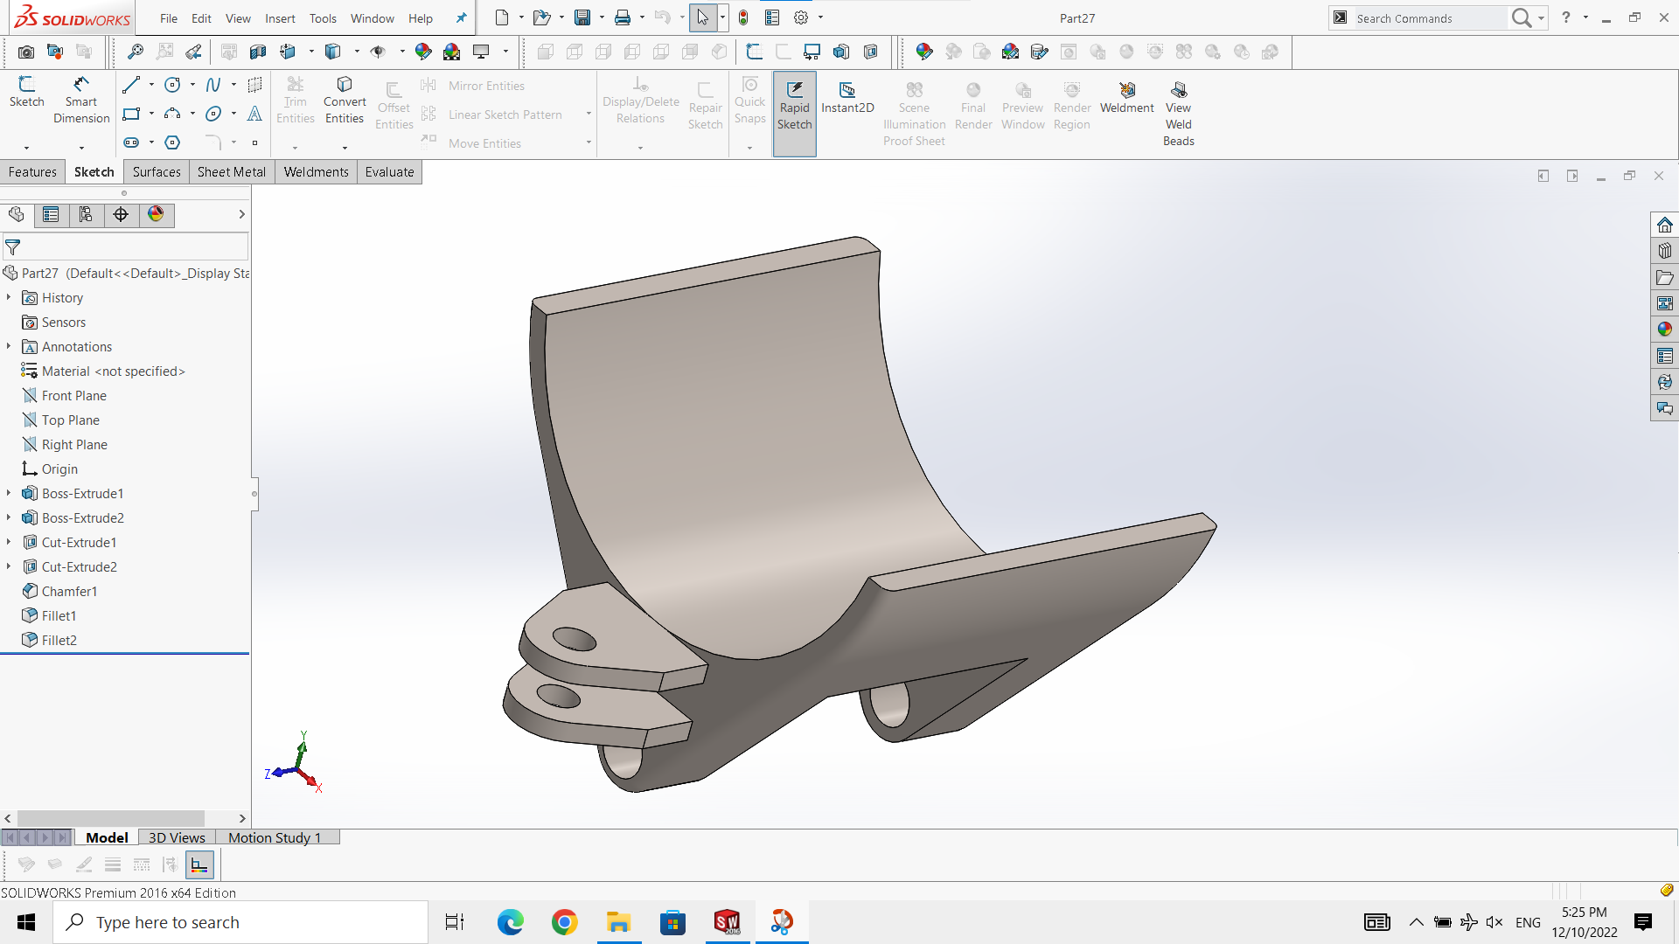Select the Straight Slot tool
Image resolution: width=1679 pixels, height=944 pixels.
coord(131,142)
